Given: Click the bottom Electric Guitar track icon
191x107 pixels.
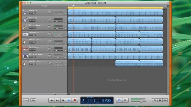Looking at the screenshot, I should pyautogui.click(x=25, y=63).
